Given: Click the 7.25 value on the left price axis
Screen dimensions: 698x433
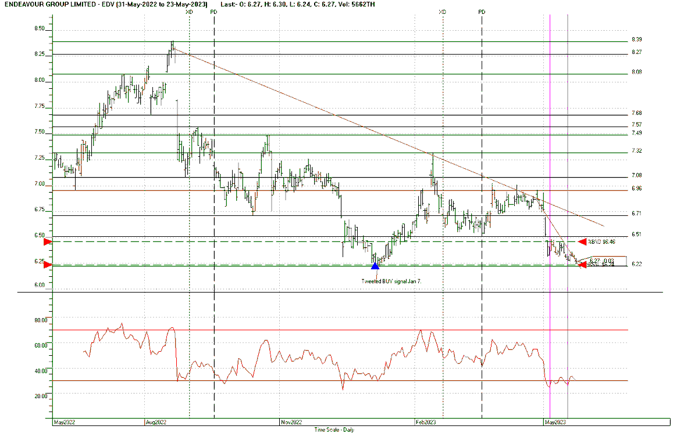Looking at the screenshot, I should (x=39, y=158).
